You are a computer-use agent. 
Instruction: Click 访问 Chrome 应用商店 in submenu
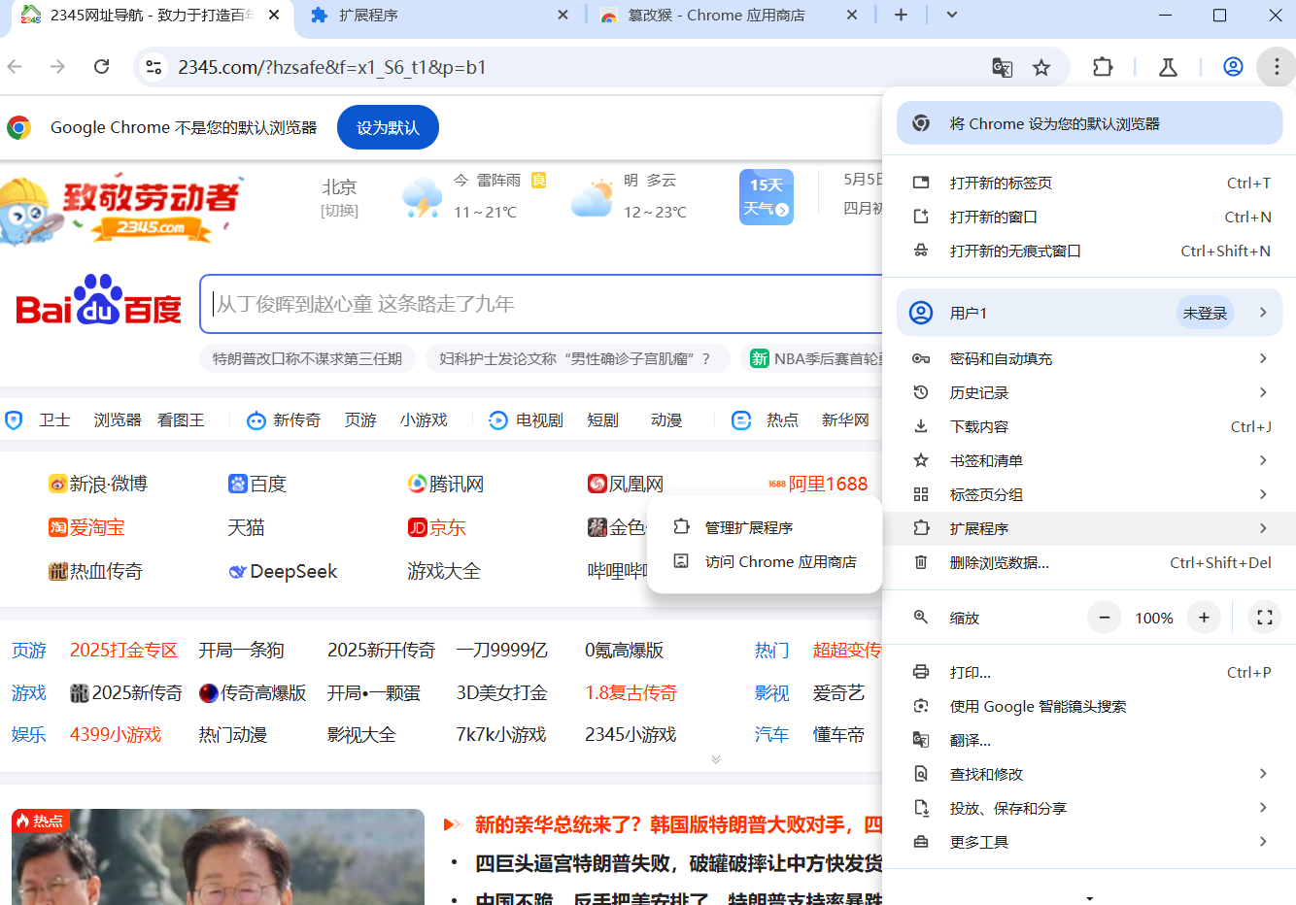click(x=765, y=561)
